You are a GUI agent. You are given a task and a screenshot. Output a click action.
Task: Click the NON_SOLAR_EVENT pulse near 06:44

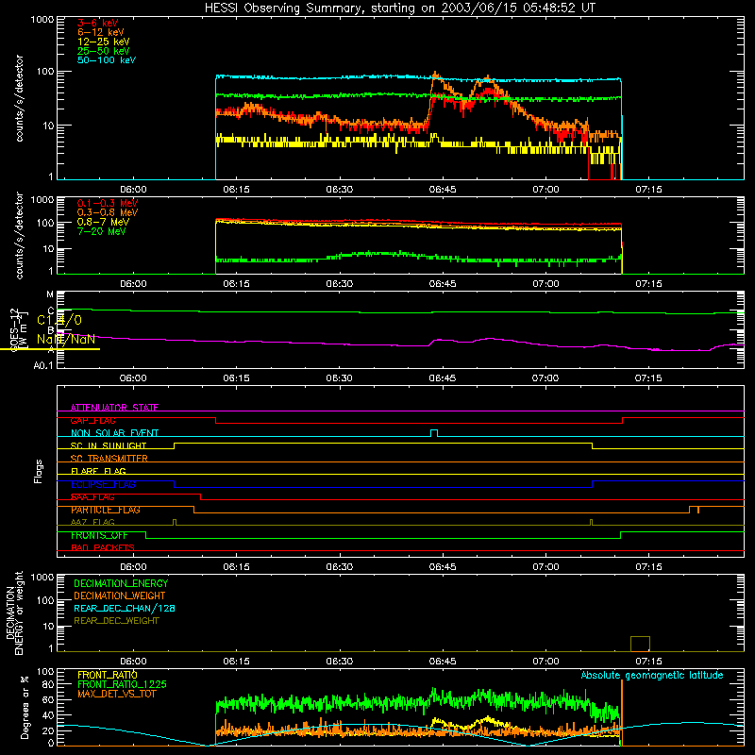click(x=434, y=433)
